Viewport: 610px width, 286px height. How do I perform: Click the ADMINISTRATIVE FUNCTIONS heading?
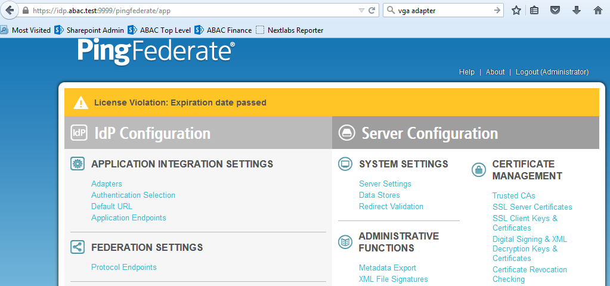click(399, 242)
